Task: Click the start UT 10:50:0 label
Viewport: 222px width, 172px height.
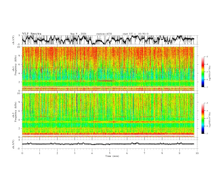Action: (135, 34)
